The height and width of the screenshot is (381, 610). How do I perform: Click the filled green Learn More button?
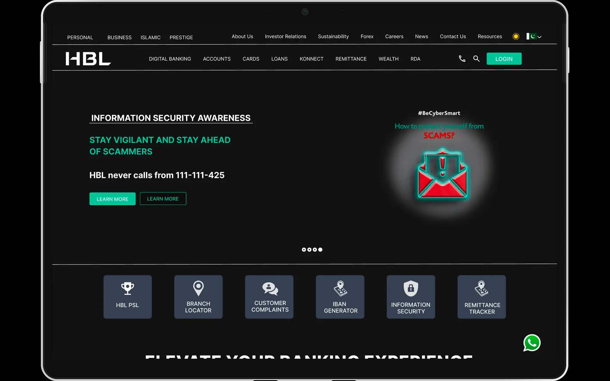[112, 199]
